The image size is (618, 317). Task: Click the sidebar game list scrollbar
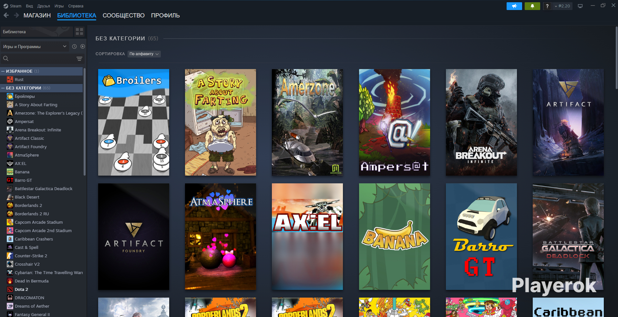click(85, 121)
